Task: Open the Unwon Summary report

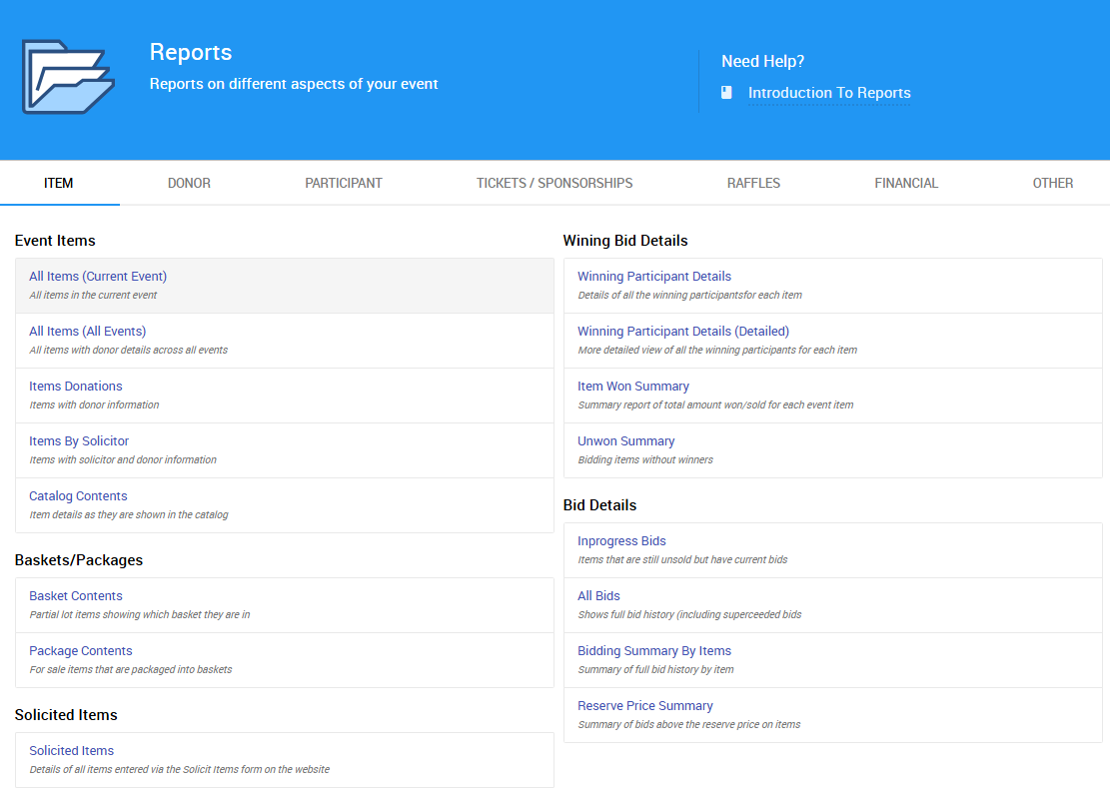Action: tap(626, 441)
